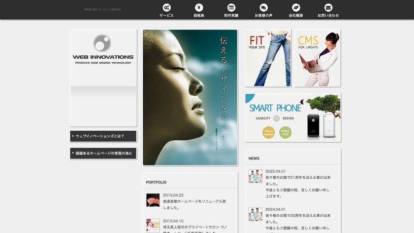The height and width of the screenshot is (233, 414).
Task: Click the お客様の声 speech bubble icon
Action: point(264,8)
